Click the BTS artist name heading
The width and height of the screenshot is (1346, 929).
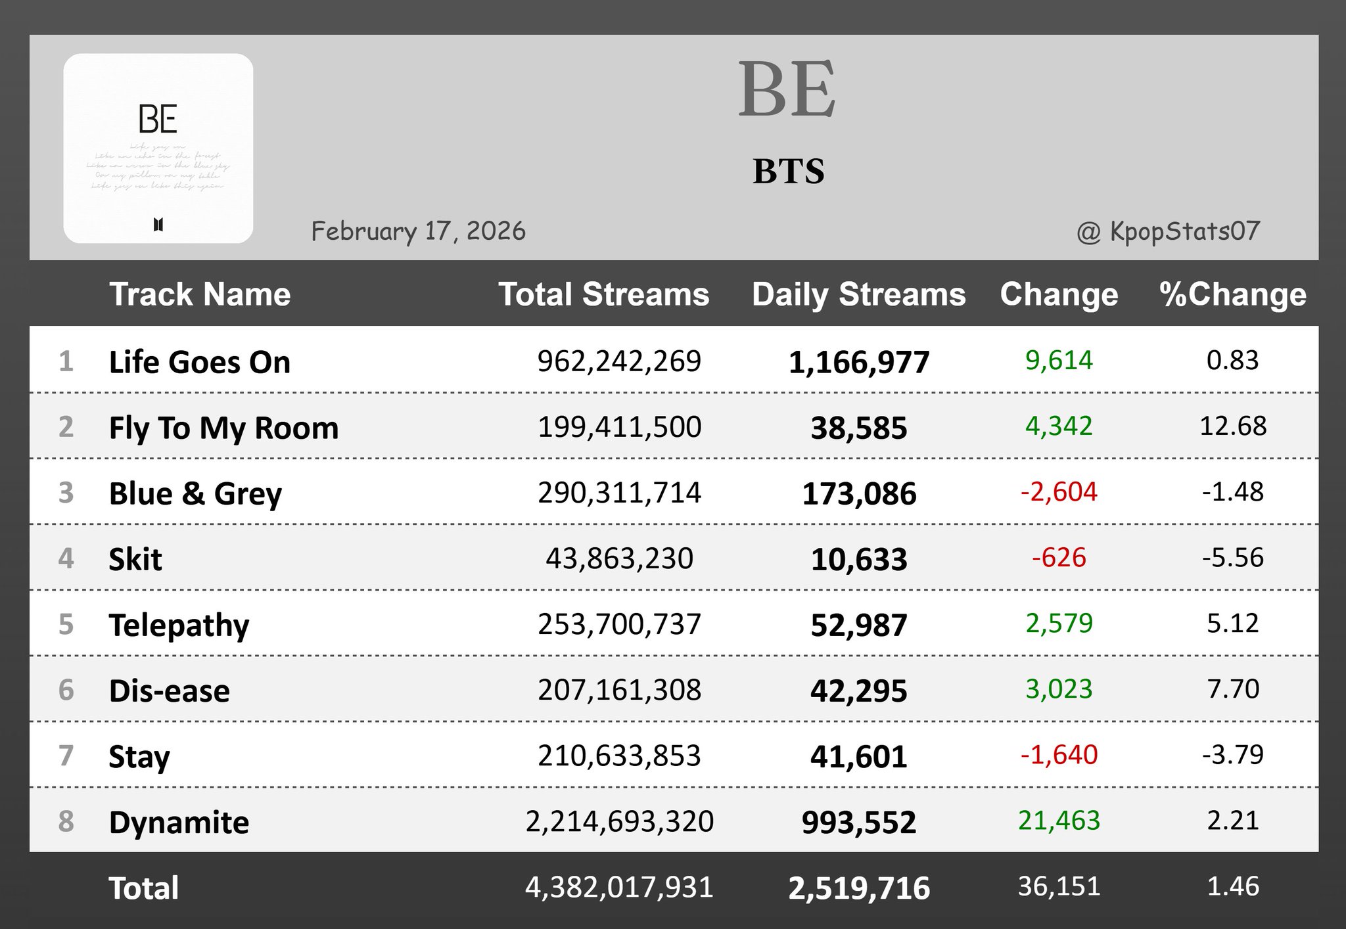(x=788, y=171)
